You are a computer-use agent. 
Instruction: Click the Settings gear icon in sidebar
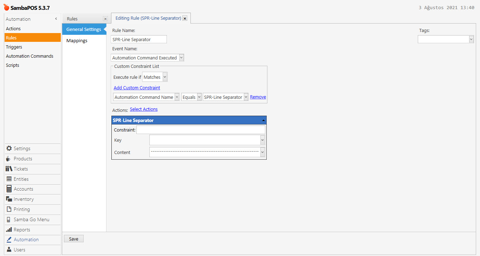pyautogui.click(x=9, y=148)
